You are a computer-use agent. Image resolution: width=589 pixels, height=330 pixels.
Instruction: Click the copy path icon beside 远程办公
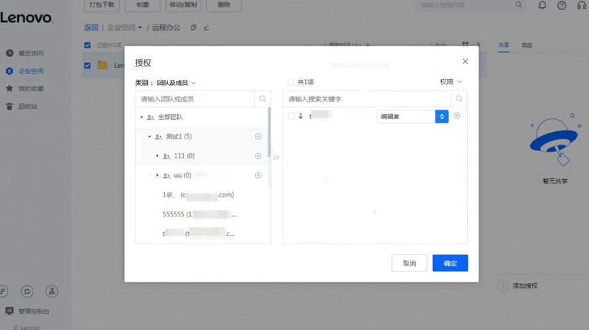[193, 27]
